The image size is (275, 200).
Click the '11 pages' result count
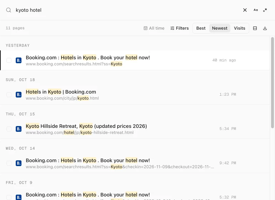tap(15, 28)
